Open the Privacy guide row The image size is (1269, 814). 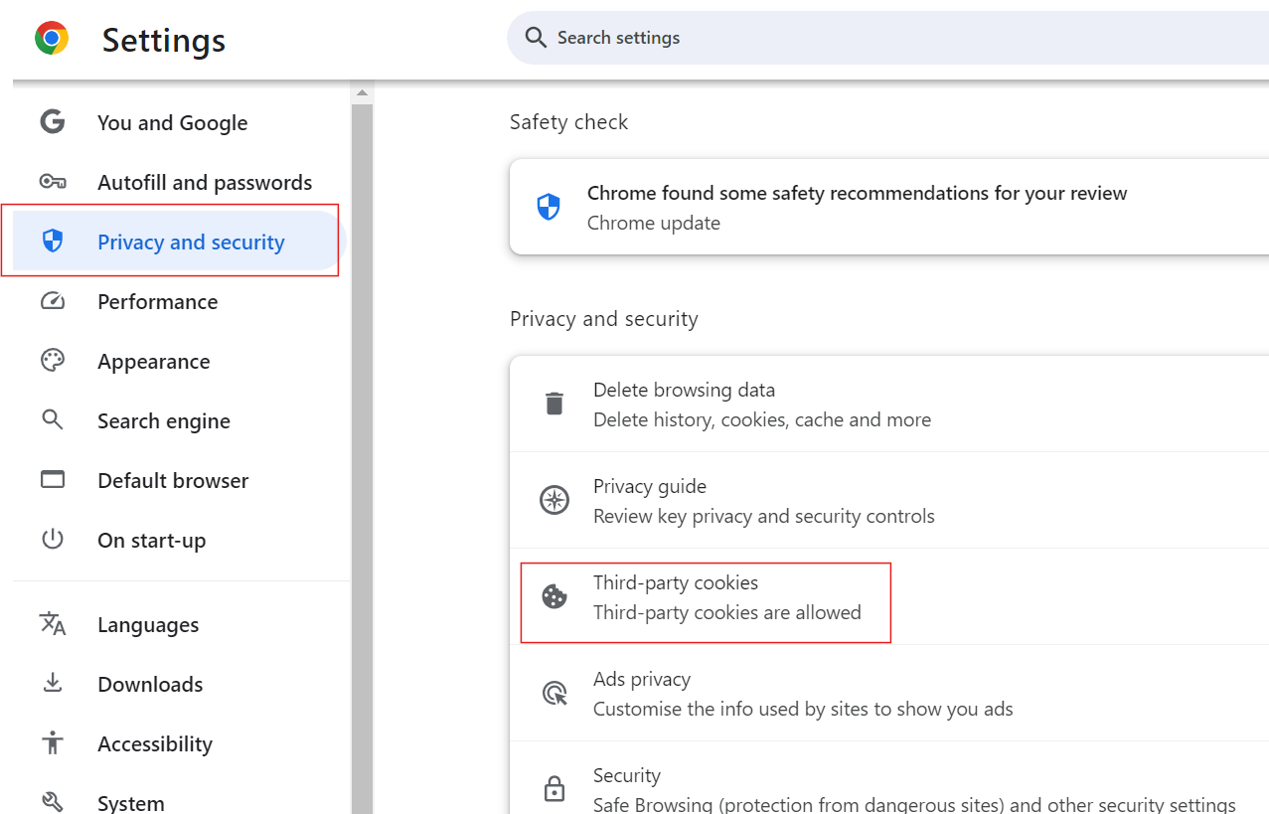point(889,500)
